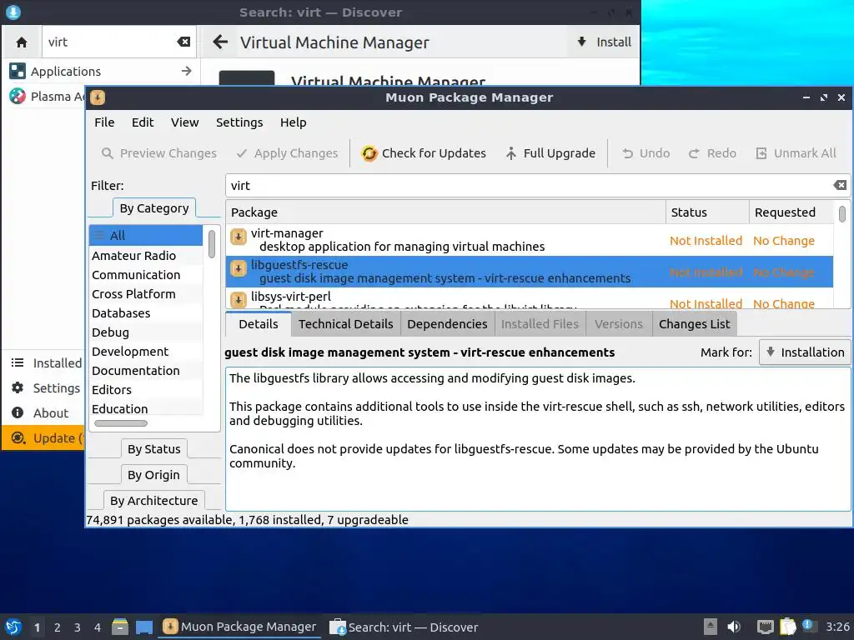Click the Discover title bar app icon
Viewport: 854px width, 640px height.
click(x=13, y=12)
